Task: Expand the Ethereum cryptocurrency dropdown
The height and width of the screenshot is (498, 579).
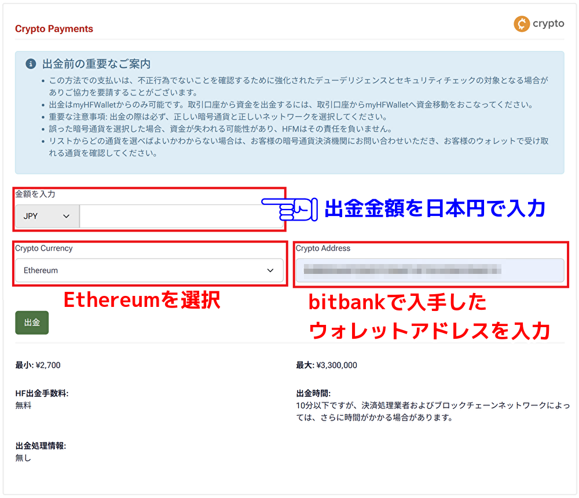Action: tap(149, 270)
